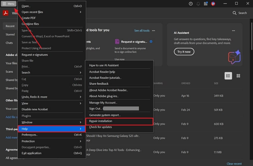Switch to grid view icon
The width and height of the screenshot is (253, 166).
(238, 76)
